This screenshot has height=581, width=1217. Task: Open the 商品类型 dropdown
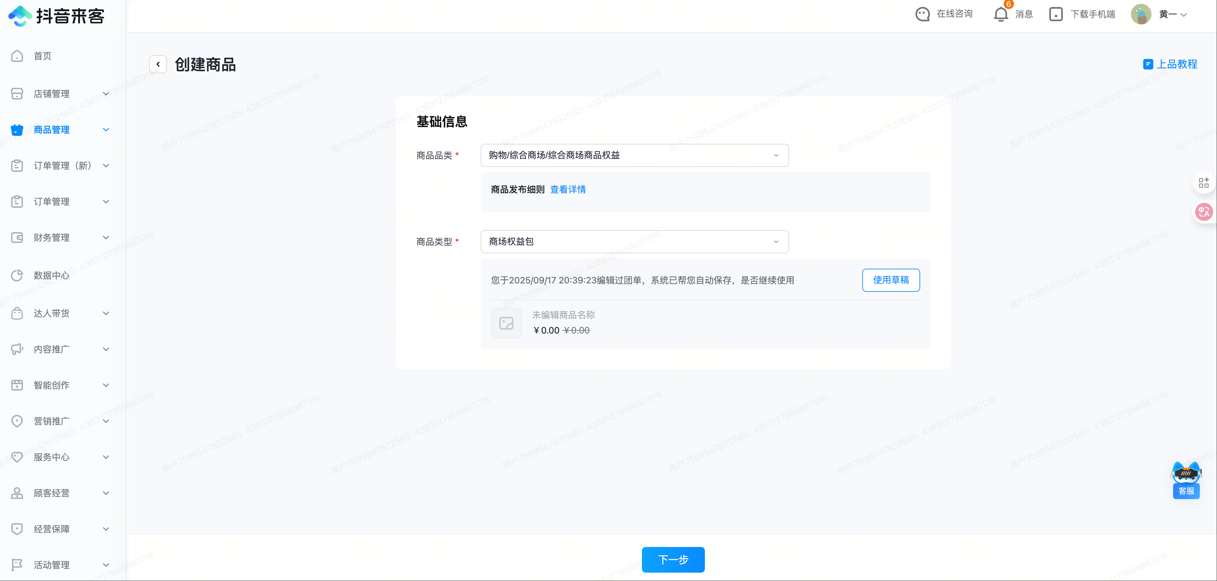coord(634,242)
